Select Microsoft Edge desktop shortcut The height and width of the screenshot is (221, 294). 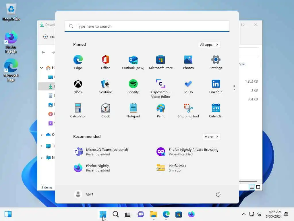coord(11,70)
